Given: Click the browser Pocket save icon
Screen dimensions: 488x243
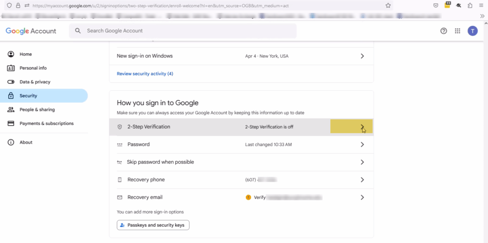Looking at the screenshot, I should (x=436, y=5).
